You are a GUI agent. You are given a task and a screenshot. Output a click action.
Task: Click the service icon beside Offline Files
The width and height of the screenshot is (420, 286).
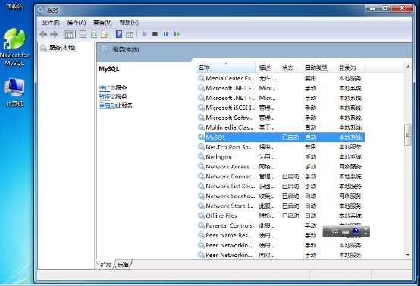click(x=201, y=215)
